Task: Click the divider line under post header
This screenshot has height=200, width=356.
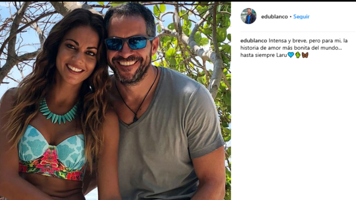Action: click(298, 32)
